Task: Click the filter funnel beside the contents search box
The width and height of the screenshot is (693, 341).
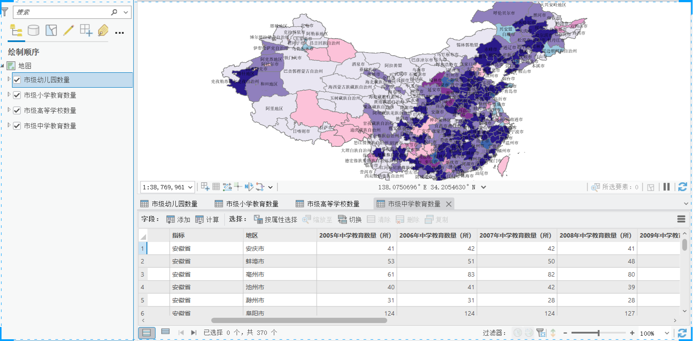Action: point(4,12)
